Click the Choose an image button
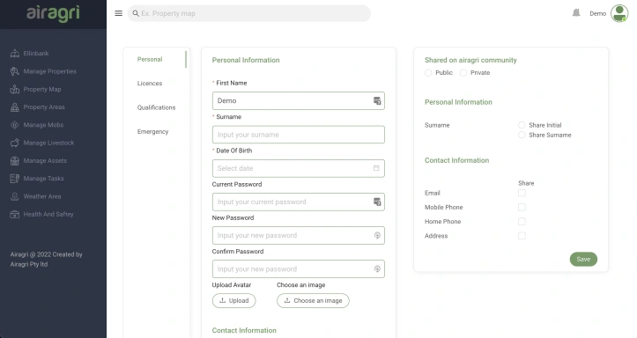Image resolution: width=637 pixels, height=338 pixels. 313,301
